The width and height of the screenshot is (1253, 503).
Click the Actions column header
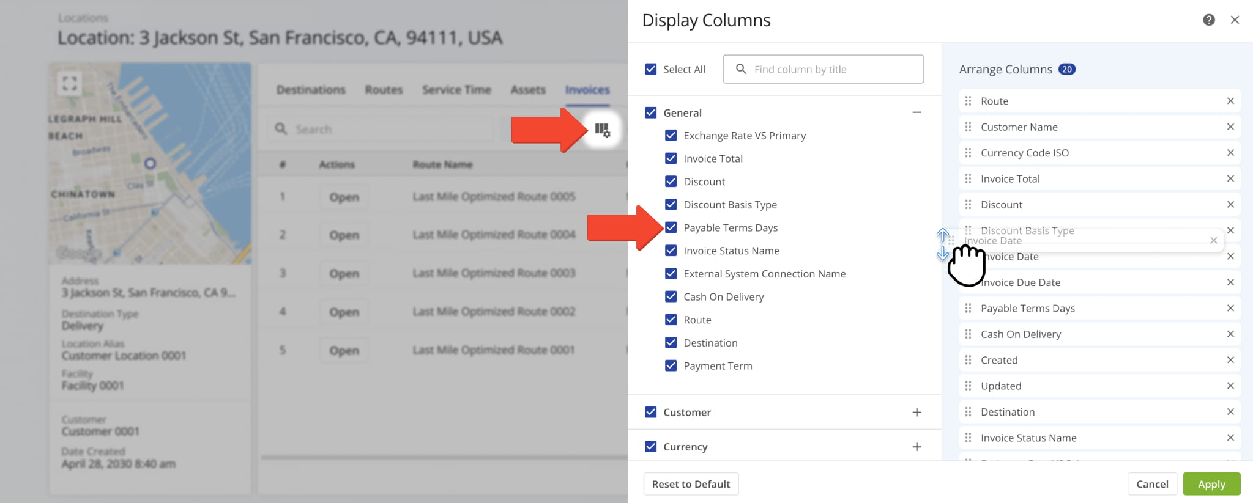pos(336,164)
